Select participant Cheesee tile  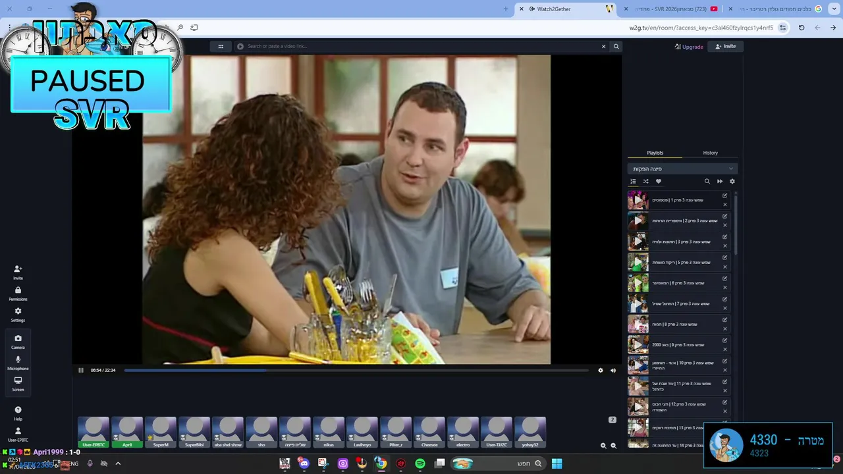coord(429,433)
